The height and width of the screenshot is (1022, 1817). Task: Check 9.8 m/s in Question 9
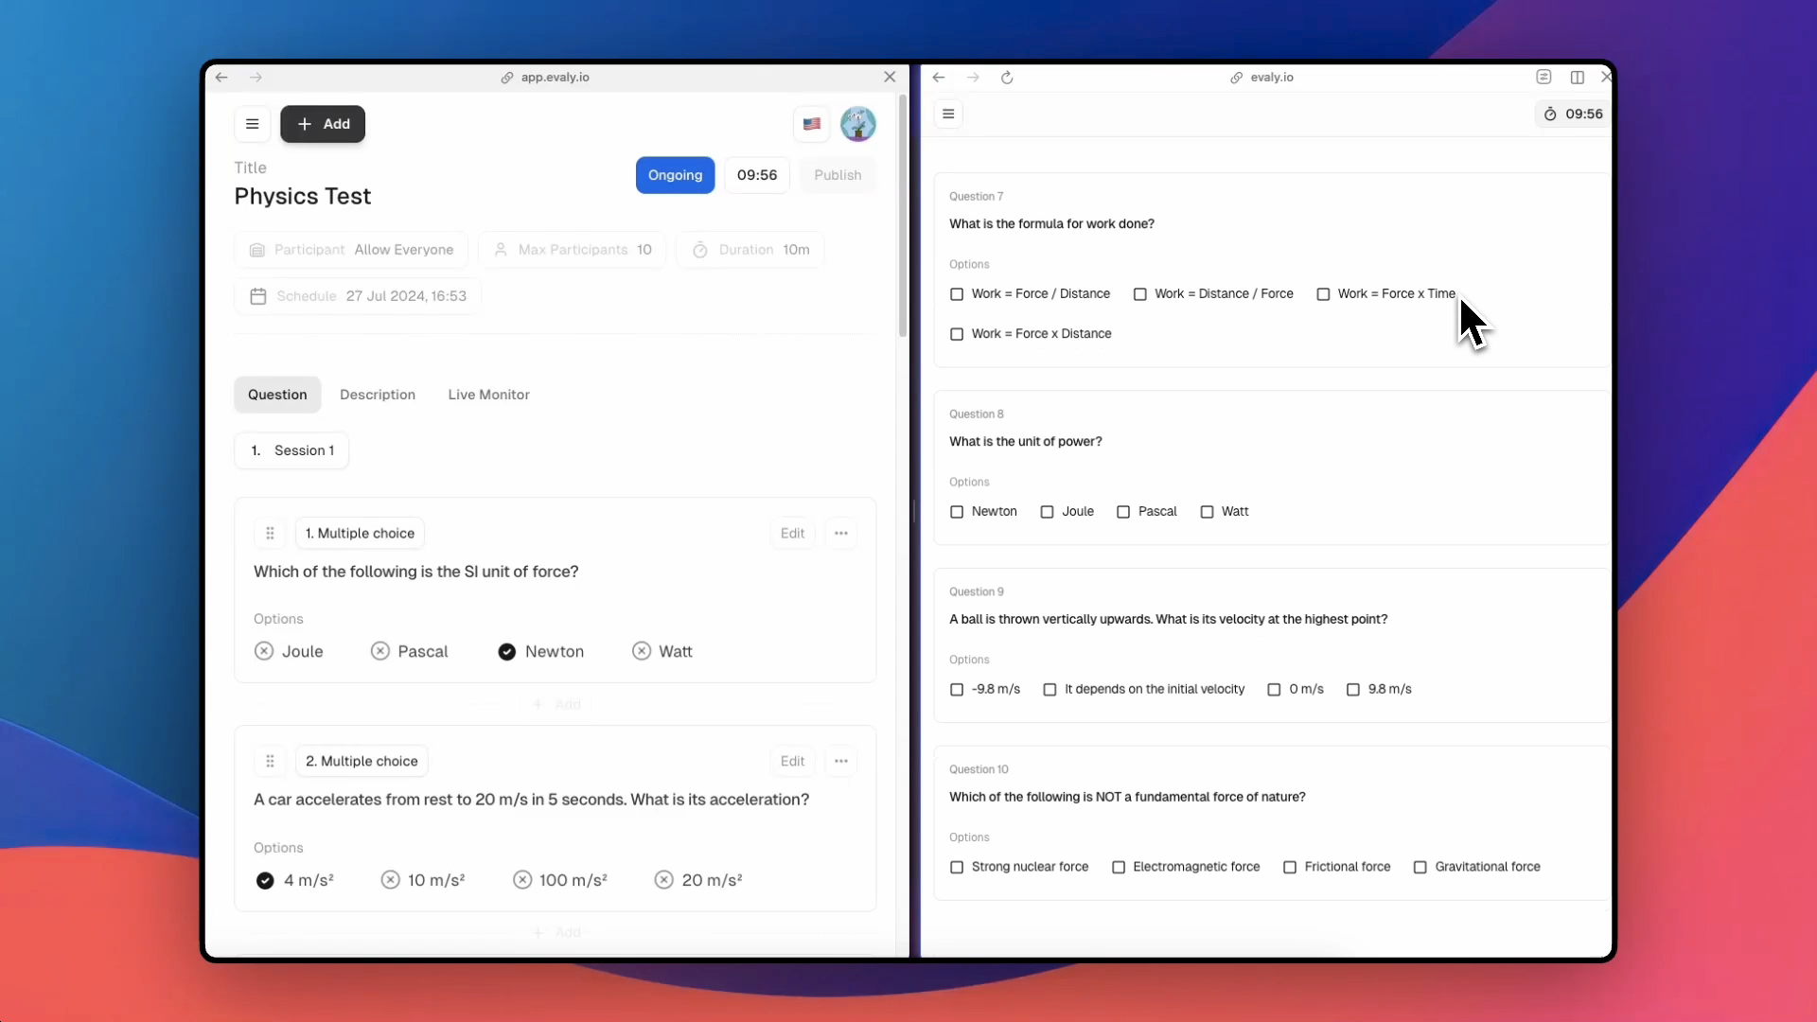click(1353, 690)
